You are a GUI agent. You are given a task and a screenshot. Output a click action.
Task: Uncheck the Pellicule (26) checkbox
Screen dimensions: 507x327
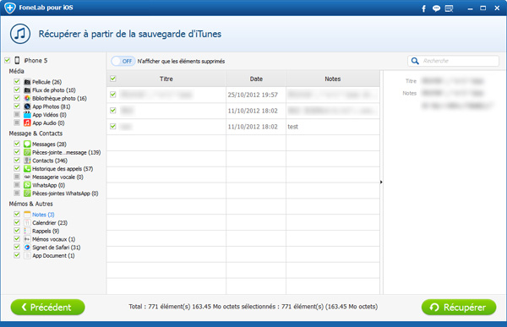pyautogui.click(x=17, y=81)
